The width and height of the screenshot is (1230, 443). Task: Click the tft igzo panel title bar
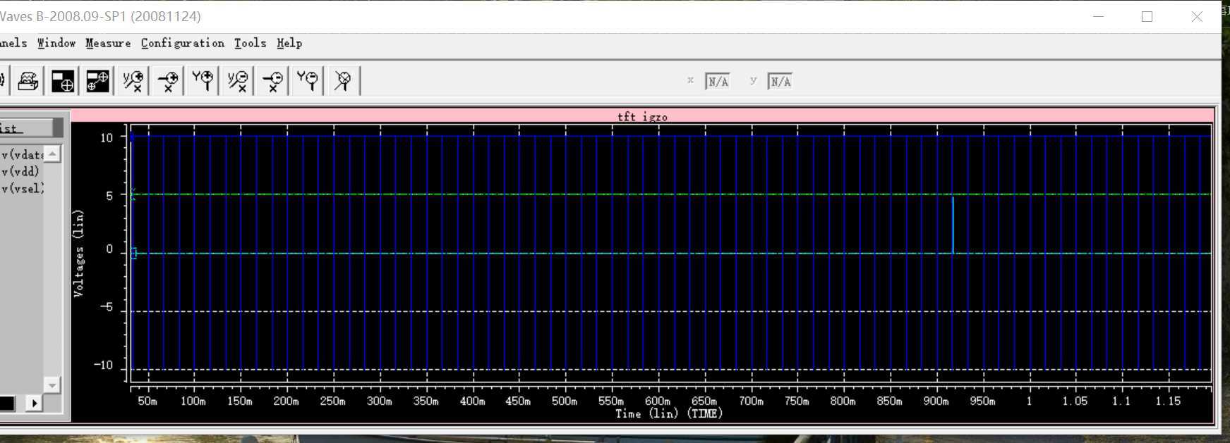[x=642, y=116]
